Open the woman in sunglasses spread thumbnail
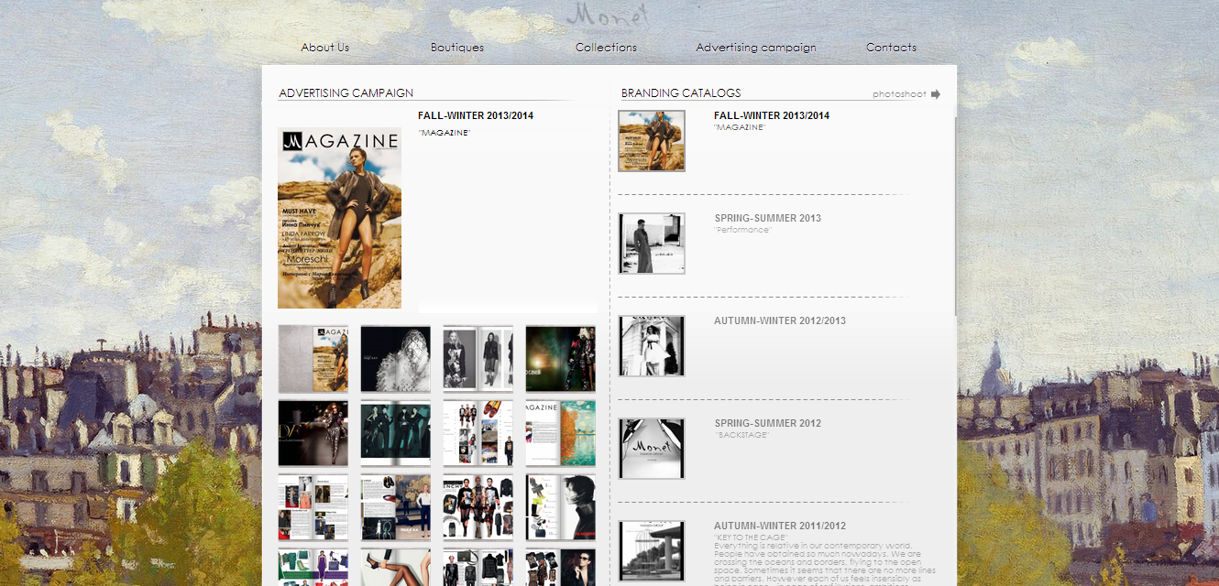The width and height of the screenshot is (1219, 586). point(561,567)
